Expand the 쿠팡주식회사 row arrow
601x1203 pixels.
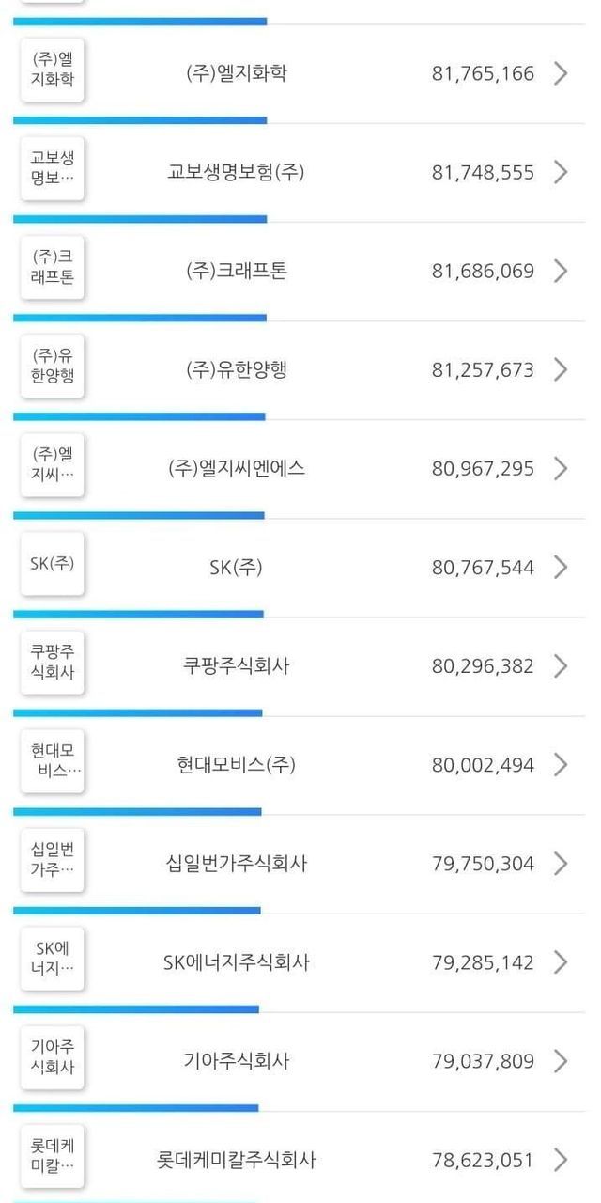tap(561, 666)
